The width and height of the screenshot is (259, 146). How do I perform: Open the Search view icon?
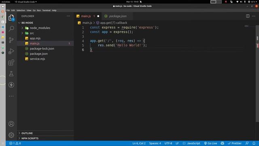[x=11, y=29]
